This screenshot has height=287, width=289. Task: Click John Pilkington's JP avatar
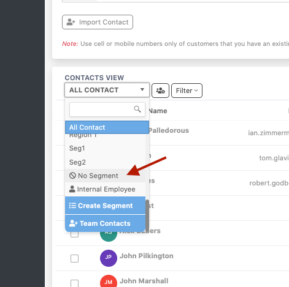[109, 258]
